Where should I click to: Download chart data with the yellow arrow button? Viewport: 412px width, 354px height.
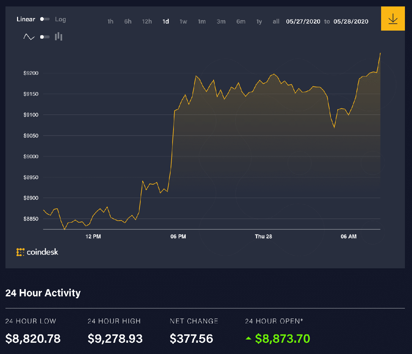point(393,19)
